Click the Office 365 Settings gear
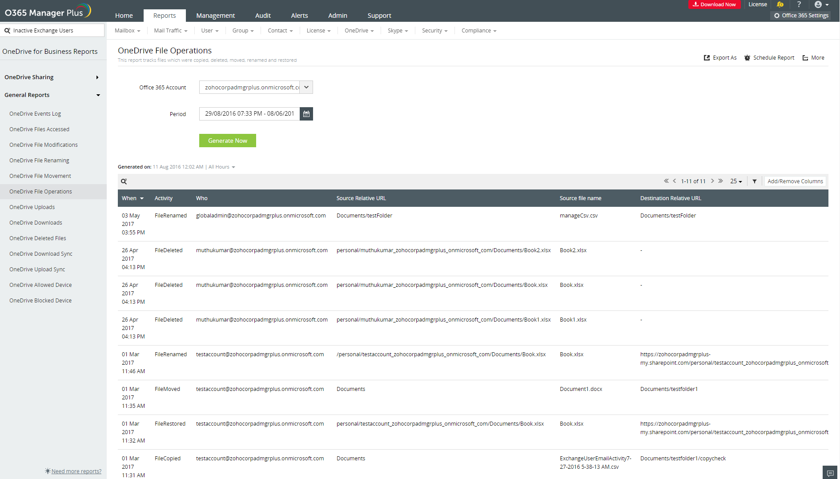 click(x=777, y=16)
